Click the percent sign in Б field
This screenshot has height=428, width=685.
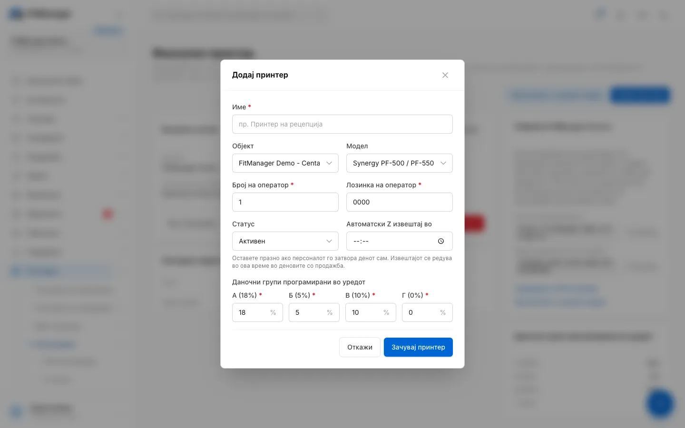click(330, 312)
